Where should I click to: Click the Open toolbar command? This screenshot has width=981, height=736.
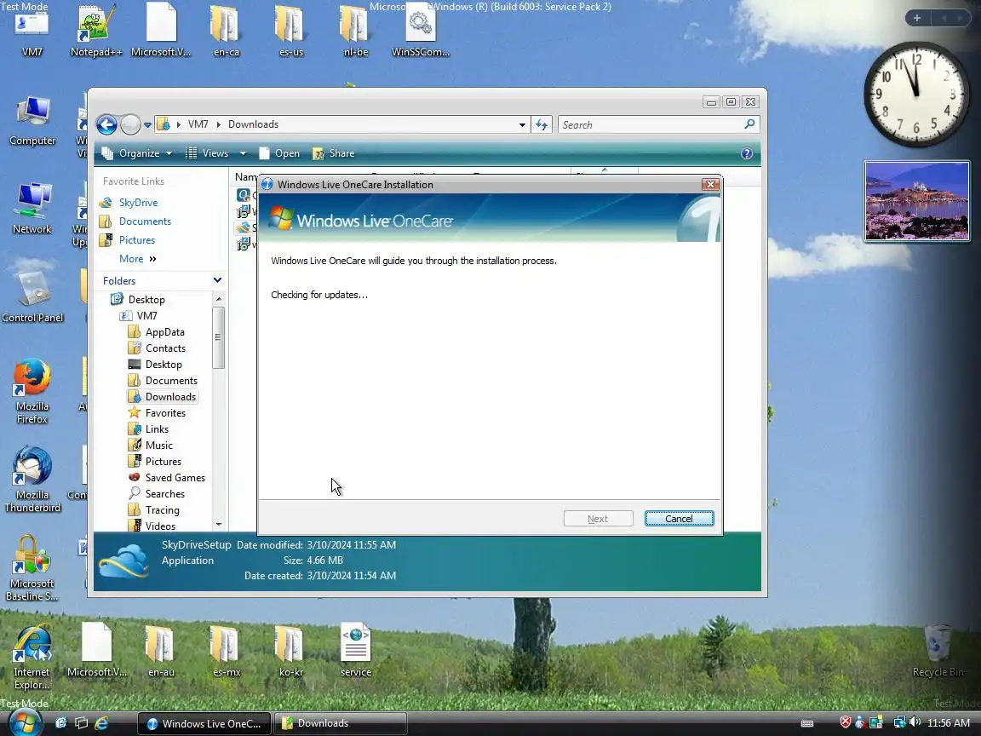[x=279, y=153]
